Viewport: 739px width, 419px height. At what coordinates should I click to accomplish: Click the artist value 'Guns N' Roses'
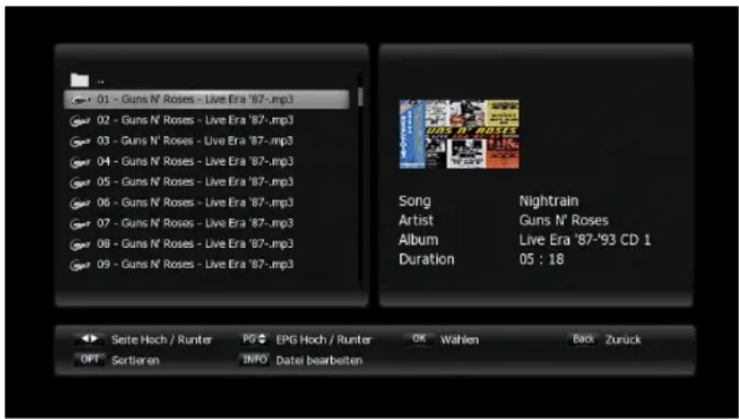[x=563, y=220]
